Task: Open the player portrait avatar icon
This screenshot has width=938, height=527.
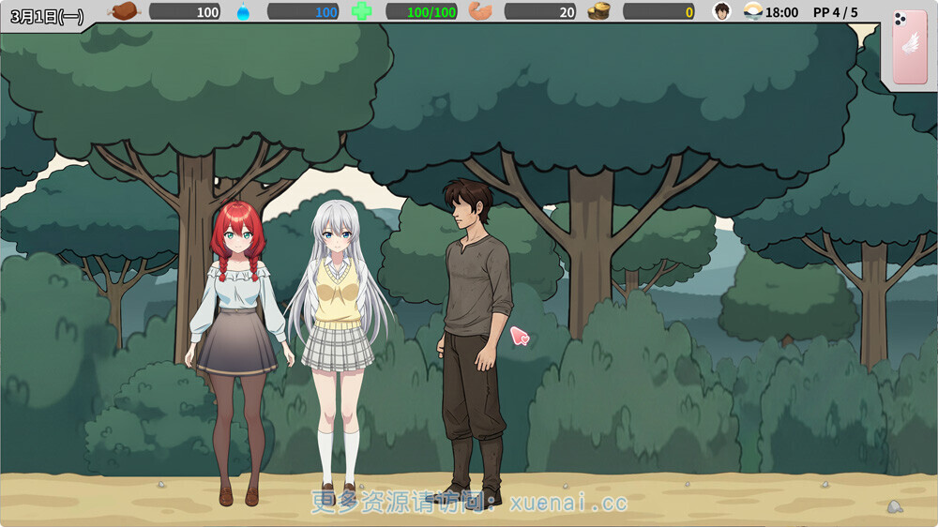Action: [x=721, y=11]
